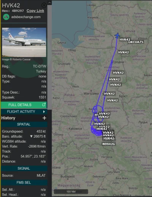Click the HVK42 label near Гродна
The width and height of the screenshot is (152, 197).
click(x=123, y=52)
